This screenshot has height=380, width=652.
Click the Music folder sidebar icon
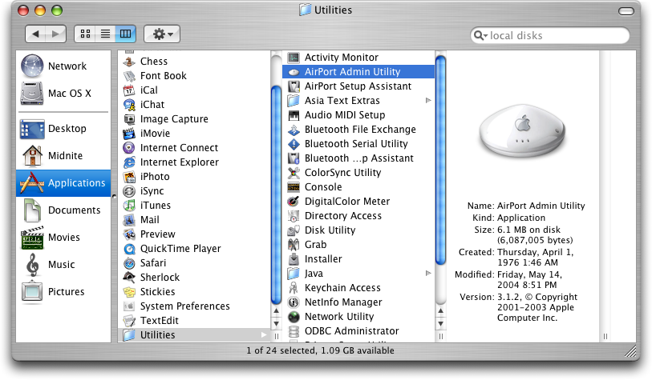click(x=32, y=265)
